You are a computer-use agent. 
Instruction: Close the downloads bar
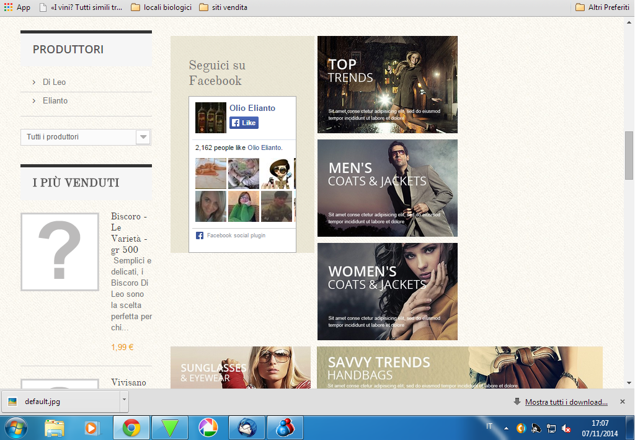[623, 402]
